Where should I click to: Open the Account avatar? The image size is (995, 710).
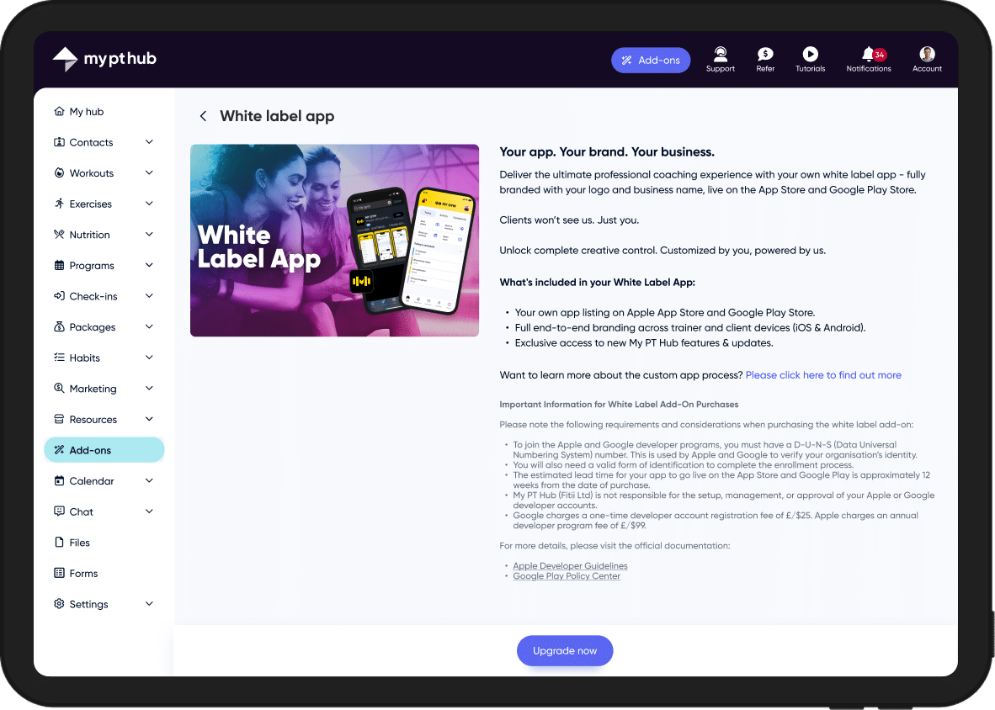point(927,54)
